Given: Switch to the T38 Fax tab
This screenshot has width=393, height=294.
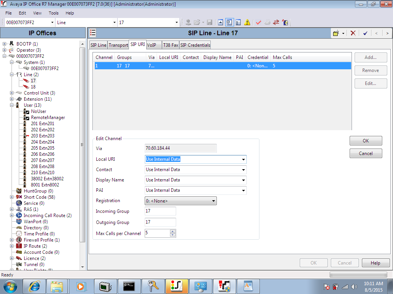Looking at the screenshot, I should point(170,45).
